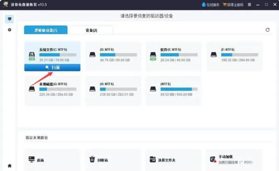Click 获得注册码 to get a license
The height and width of the screenshot is (171, 279).
click(233, 5)
